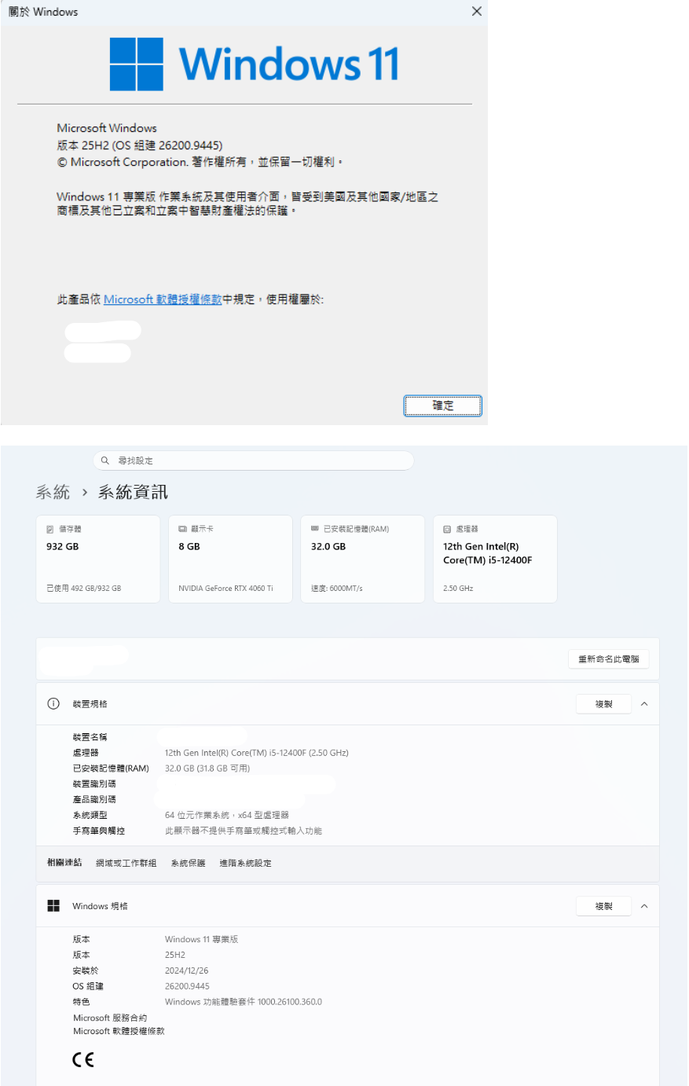689x1086 pixels.
Task: Click the search magnifier icon in Settings
Action: (x=105, y=460)
